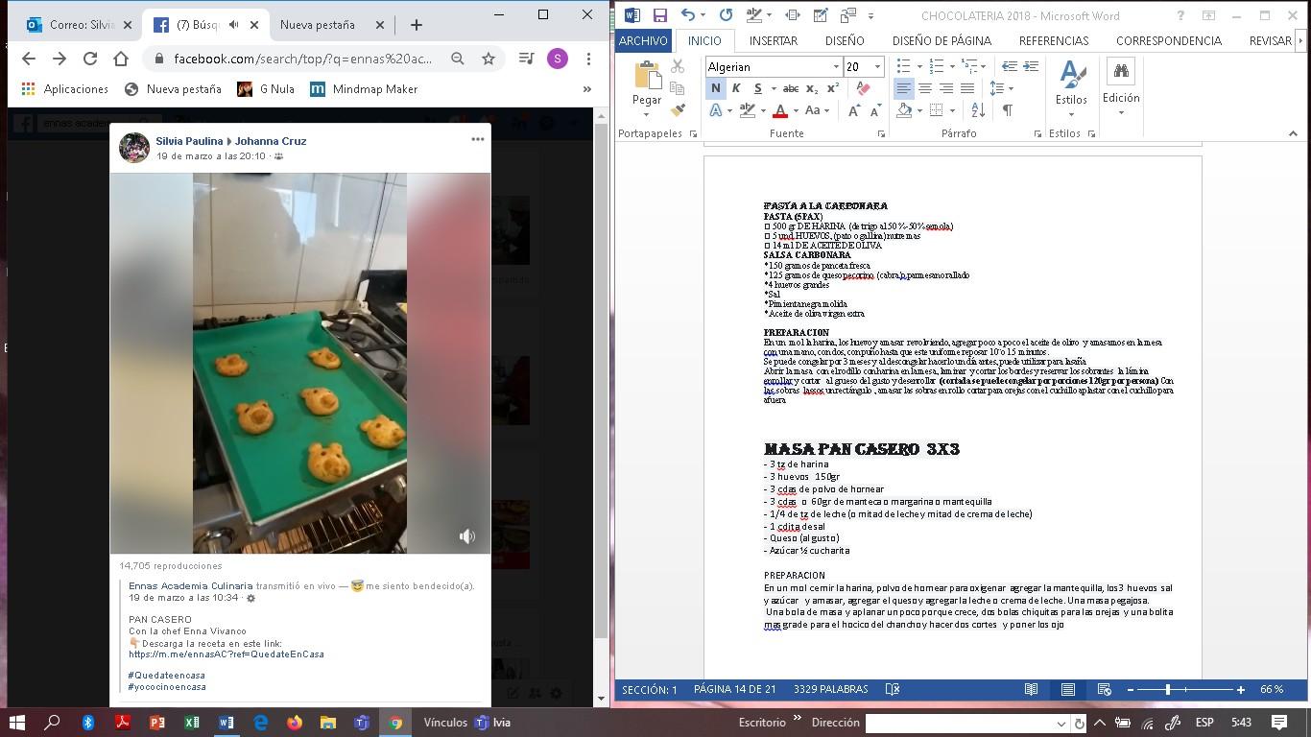
Task: Open the post options three-dot menu
Action: 477,139
